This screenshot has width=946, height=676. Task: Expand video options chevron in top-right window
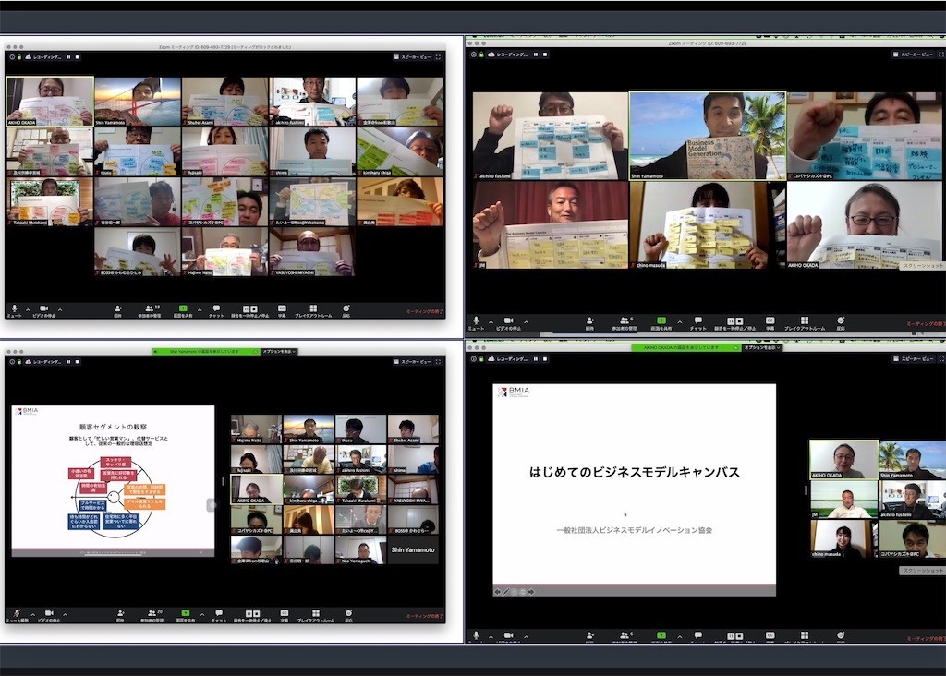click(526, 321)
